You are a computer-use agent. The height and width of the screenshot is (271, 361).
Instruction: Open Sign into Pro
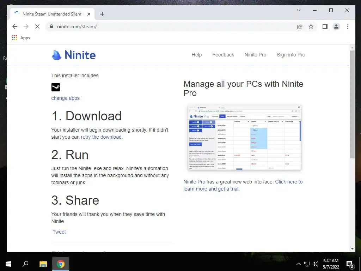[291, 55]
